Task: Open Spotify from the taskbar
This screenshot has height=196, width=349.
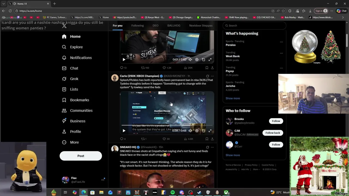Action: click(173, 192)
